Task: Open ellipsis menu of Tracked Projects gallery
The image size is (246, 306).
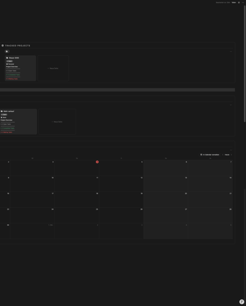Action: (x=231, y=52)
